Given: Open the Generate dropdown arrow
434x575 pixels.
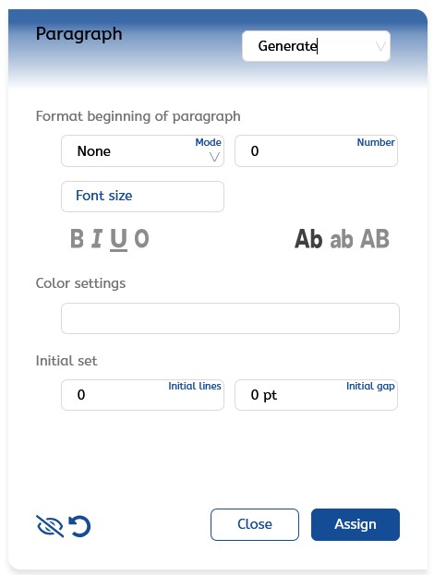Looking at the screenshot, I should 380,46.
